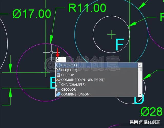Click the R11.00 radius dimension text
This screenshot has width=164, height=128.
click(x=87, y=8)
